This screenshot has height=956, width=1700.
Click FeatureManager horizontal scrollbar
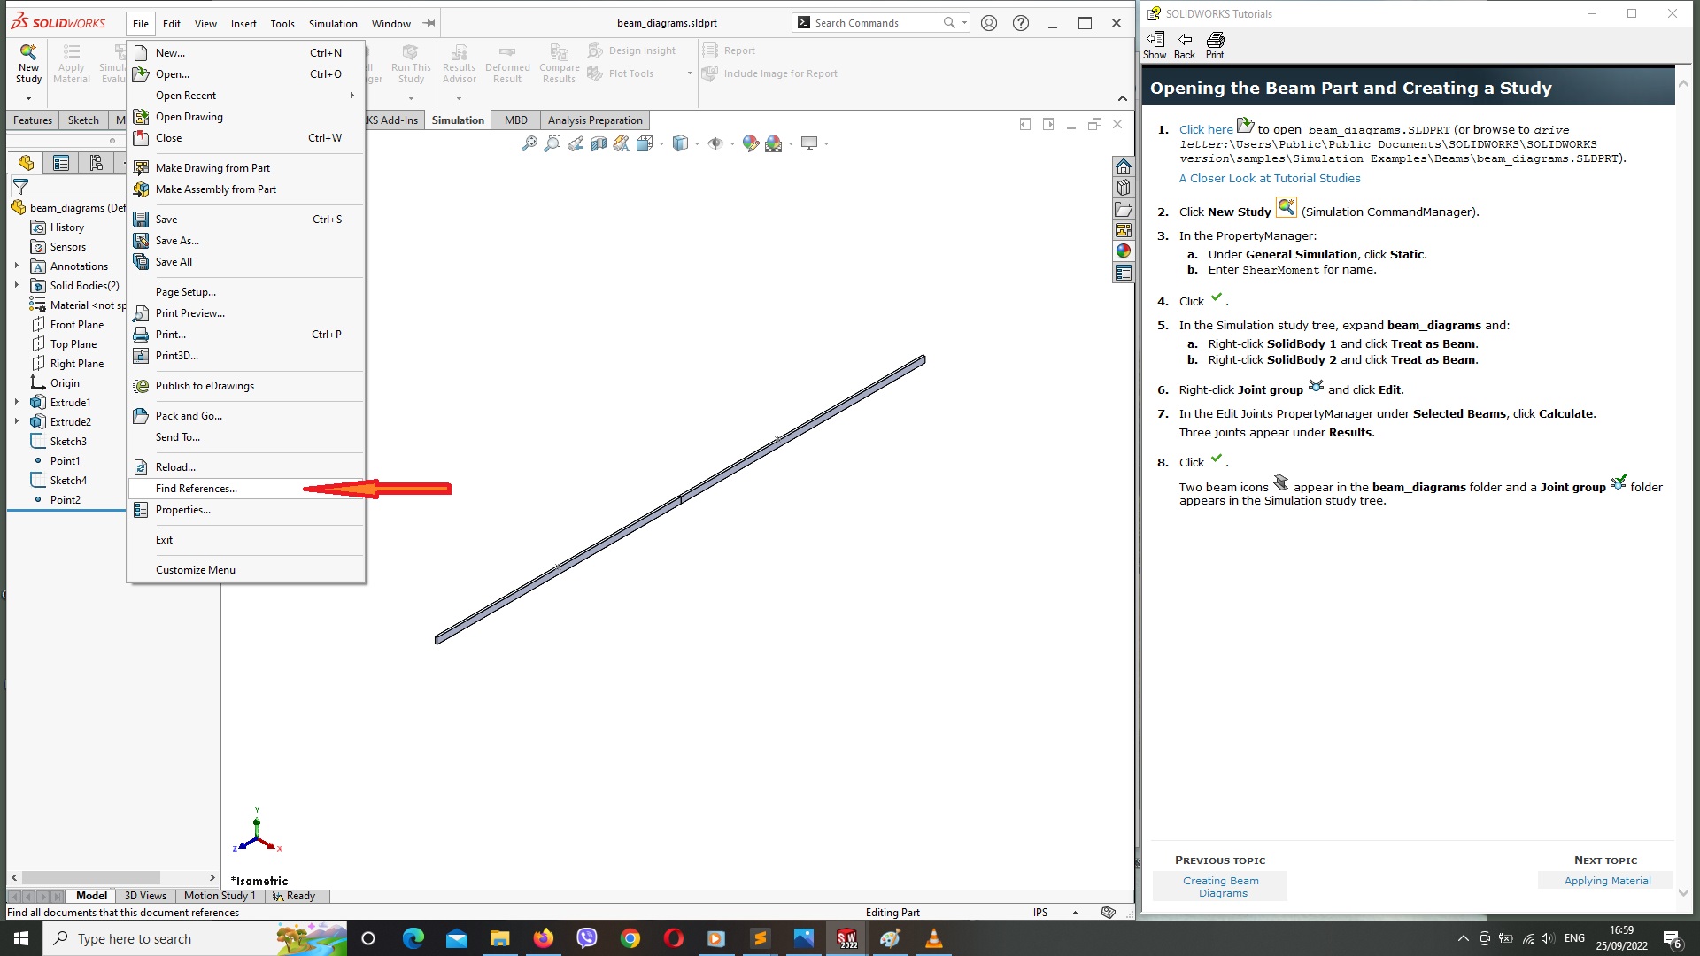tap(92, 878)
